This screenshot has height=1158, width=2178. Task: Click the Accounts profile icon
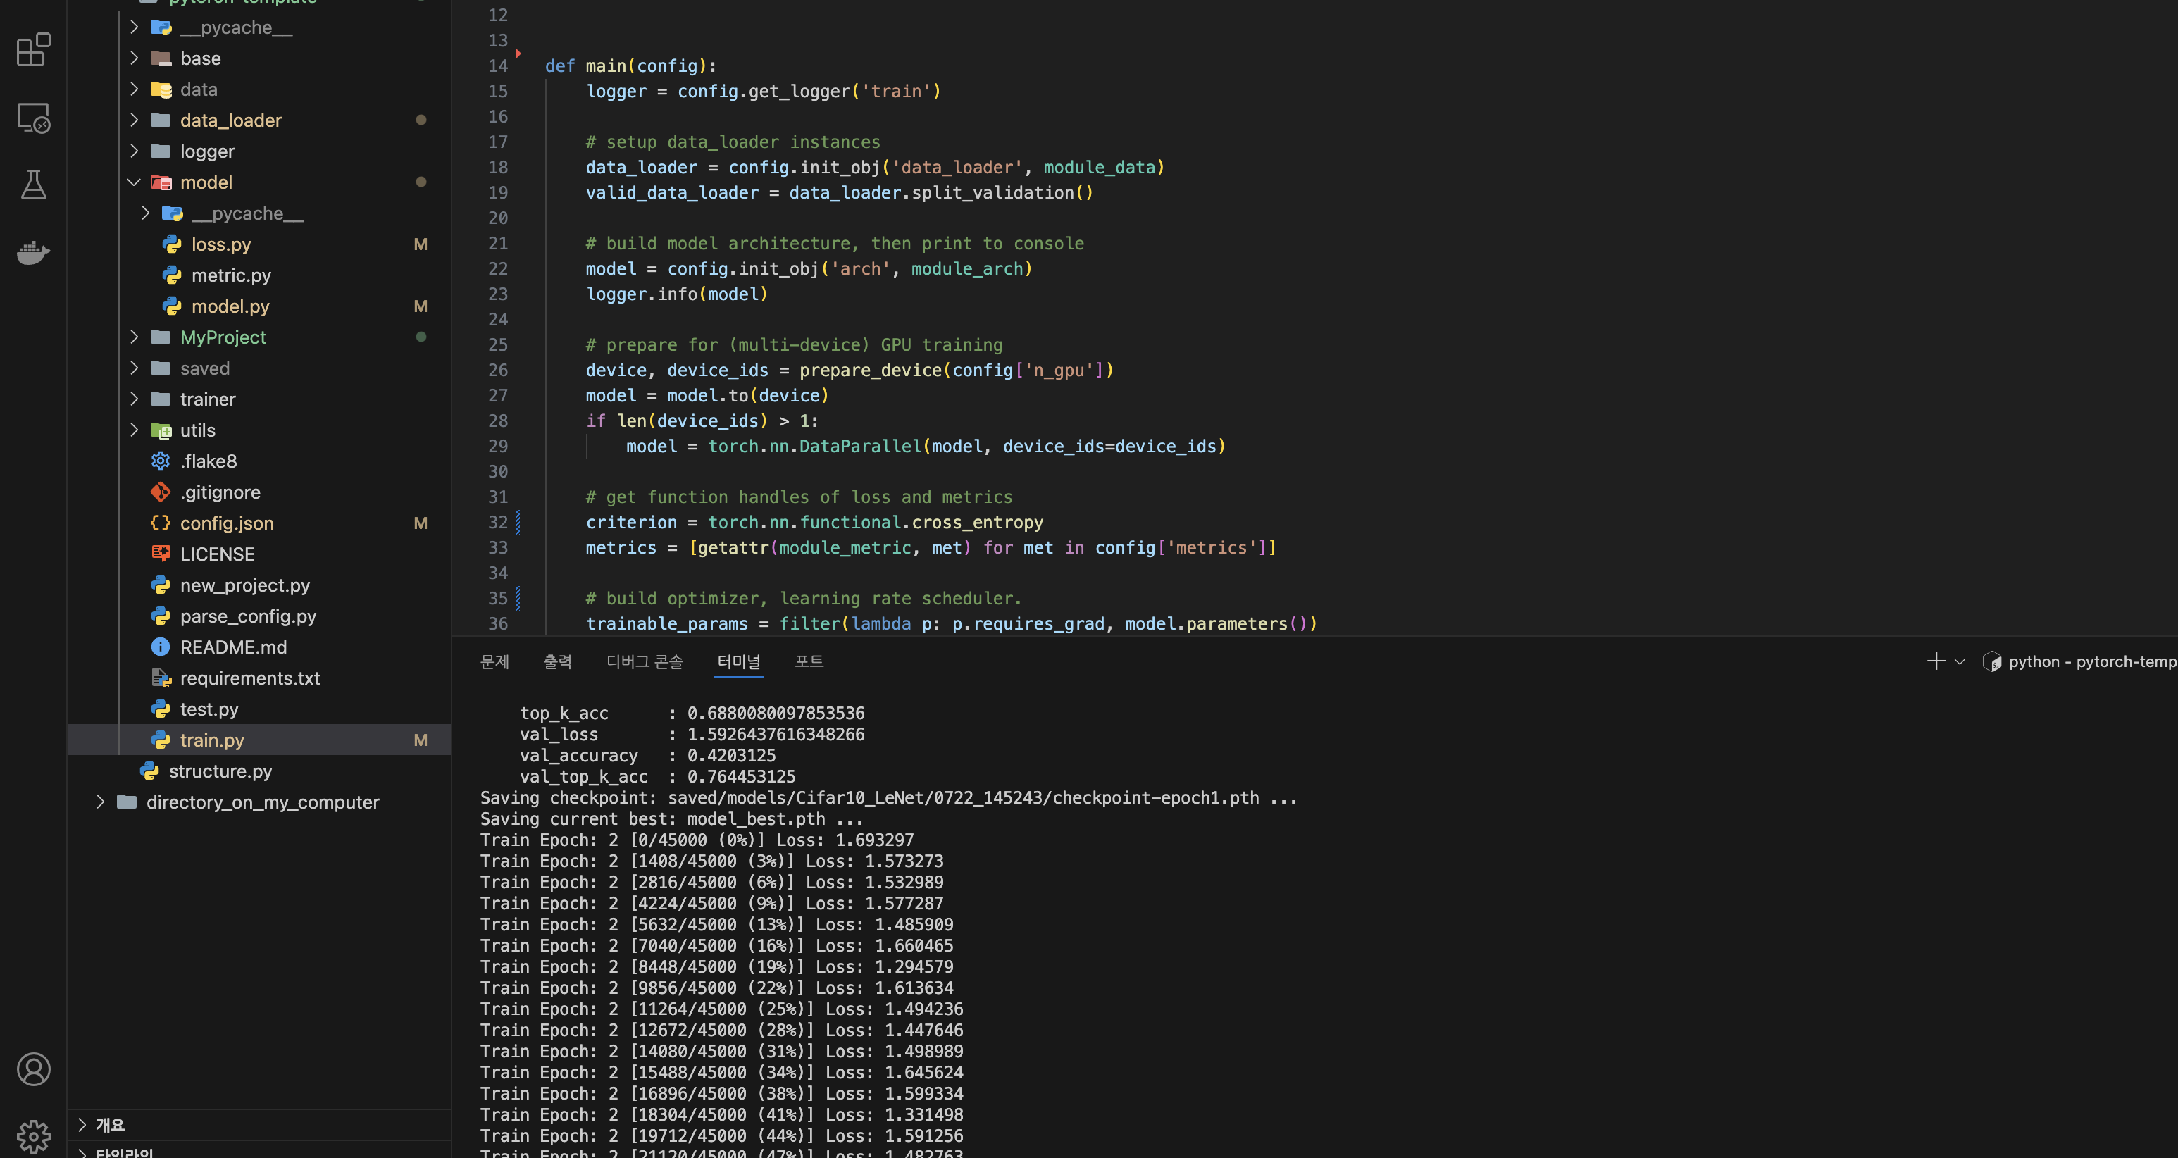pyautogui.click(x=33, y=1069)
